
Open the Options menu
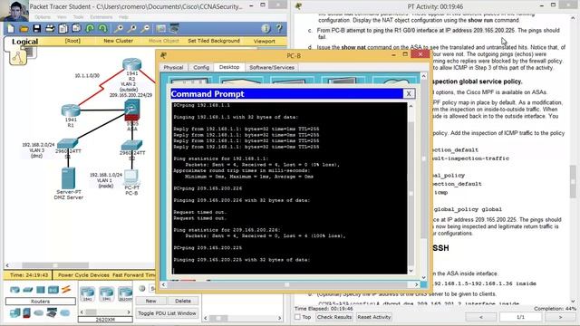43,17
